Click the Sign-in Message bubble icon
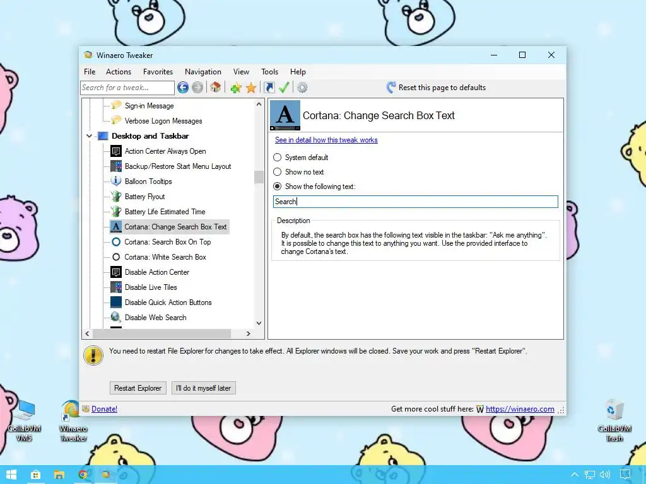The width and height of the screenshot is (646, 484). pos(117,105)
